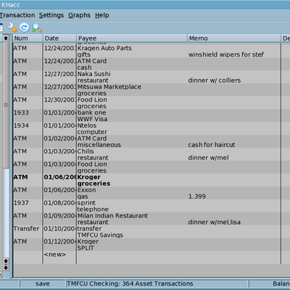Sort by the Memo column header

[234, 38]
